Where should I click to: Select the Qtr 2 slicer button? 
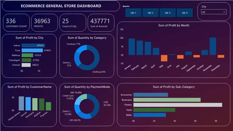pyautogui.click(x=150, y=13)
